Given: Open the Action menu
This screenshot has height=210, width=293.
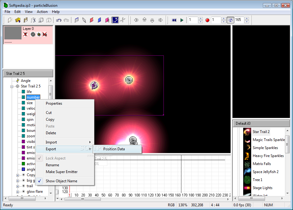Looking at the screenshot, I should pos(42,12).
